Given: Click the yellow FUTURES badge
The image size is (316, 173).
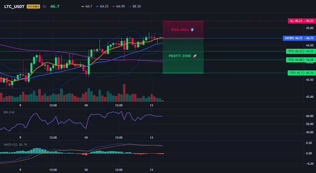Looking at the screenshot, I should coord(33,6).
